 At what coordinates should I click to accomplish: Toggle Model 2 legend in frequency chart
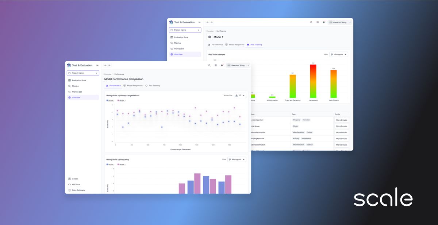(122, 164)
